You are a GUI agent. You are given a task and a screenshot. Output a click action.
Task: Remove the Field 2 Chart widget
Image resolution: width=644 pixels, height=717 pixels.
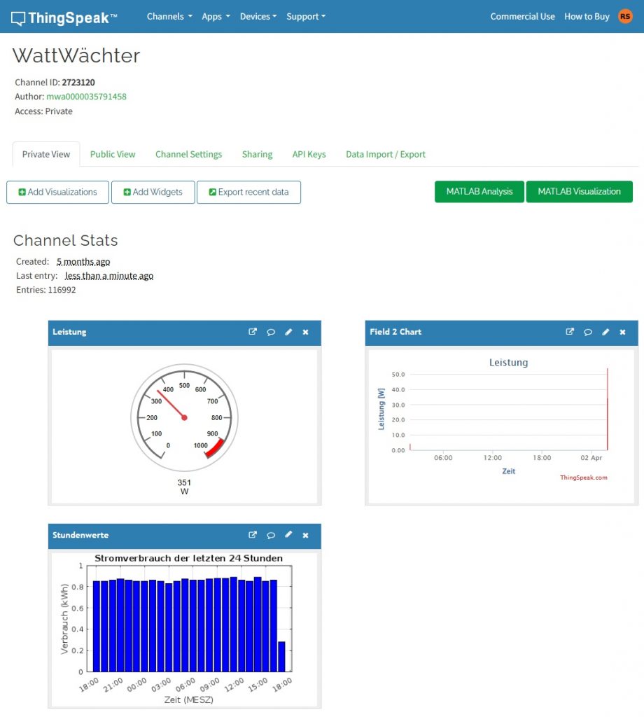click(622, 332)
